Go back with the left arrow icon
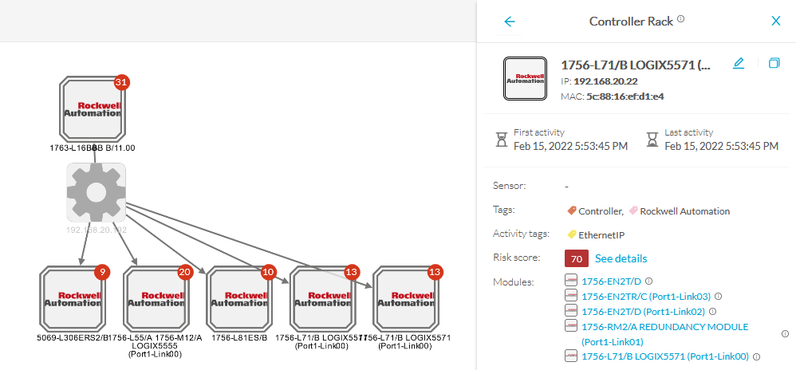 pos(509,22)
